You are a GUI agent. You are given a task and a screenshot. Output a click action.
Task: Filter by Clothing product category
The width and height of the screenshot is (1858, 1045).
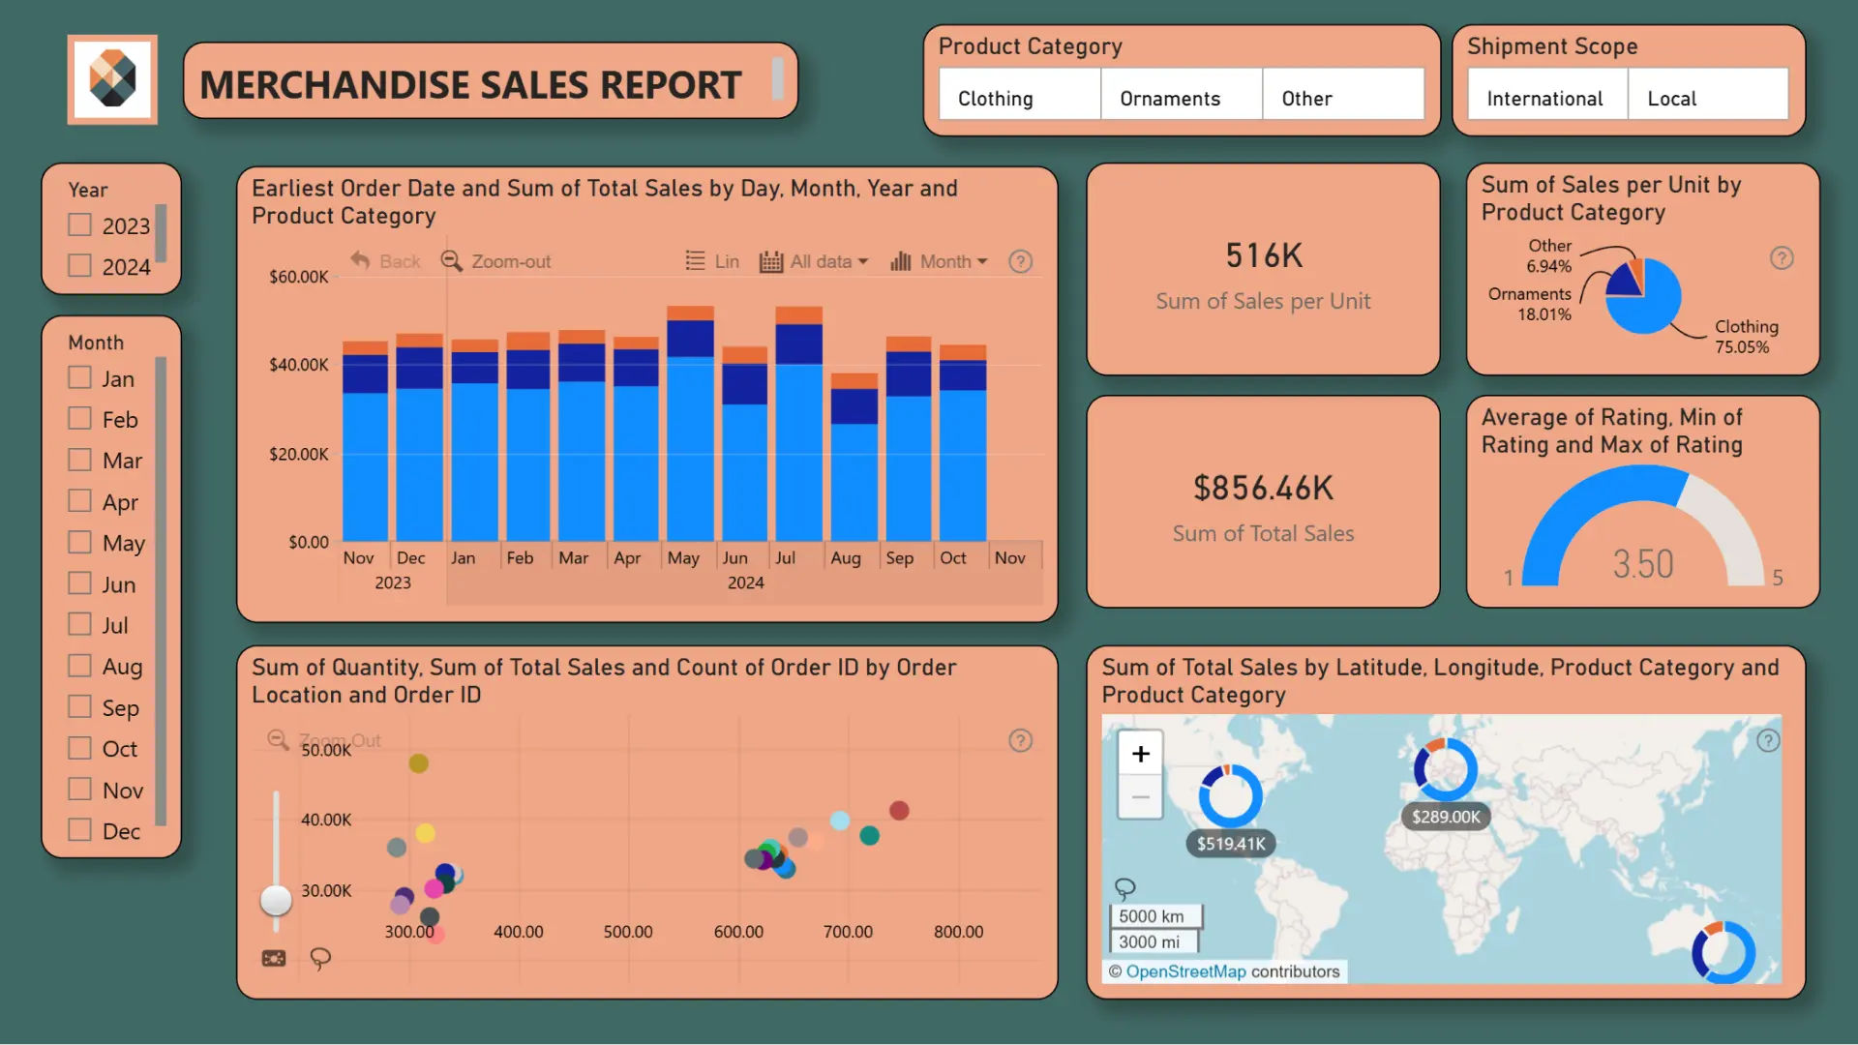pos(1019,95)
